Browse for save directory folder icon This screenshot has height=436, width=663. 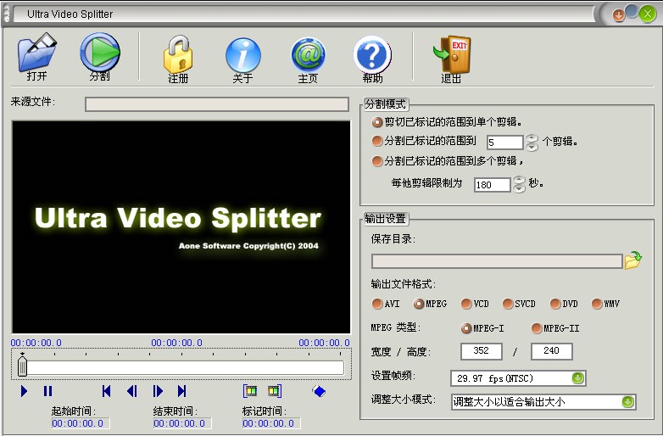click(633, 260)
